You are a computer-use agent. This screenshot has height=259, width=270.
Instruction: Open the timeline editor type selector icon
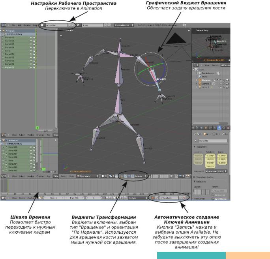pyautogui.click(x=3, y=198)
